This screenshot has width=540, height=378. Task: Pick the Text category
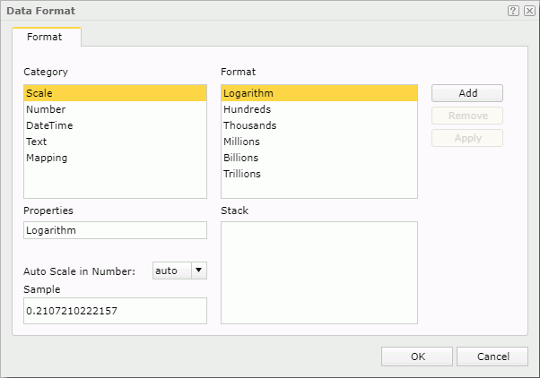tap(115, 142)
